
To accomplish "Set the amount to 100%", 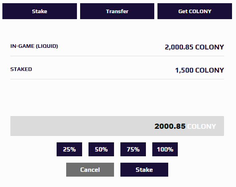I will (x=165, y=150).
